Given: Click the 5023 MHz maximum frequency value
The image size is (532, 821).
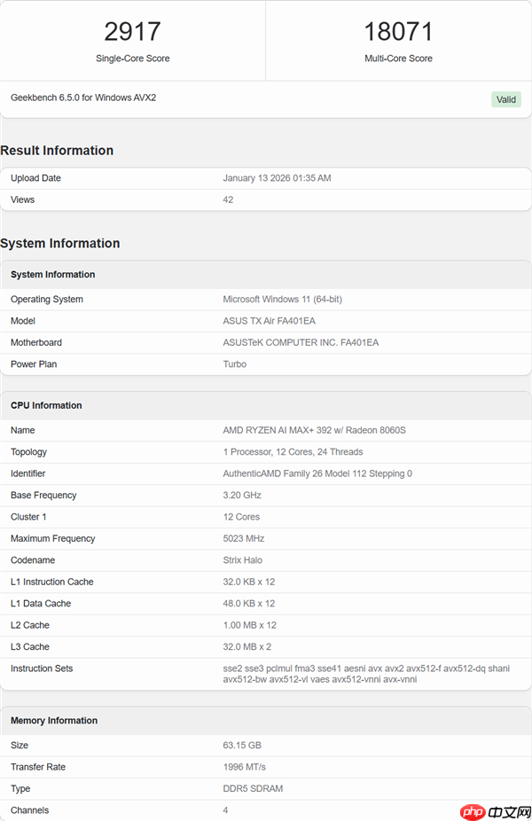Looking at the screenshot, I should tap(244, 538).
